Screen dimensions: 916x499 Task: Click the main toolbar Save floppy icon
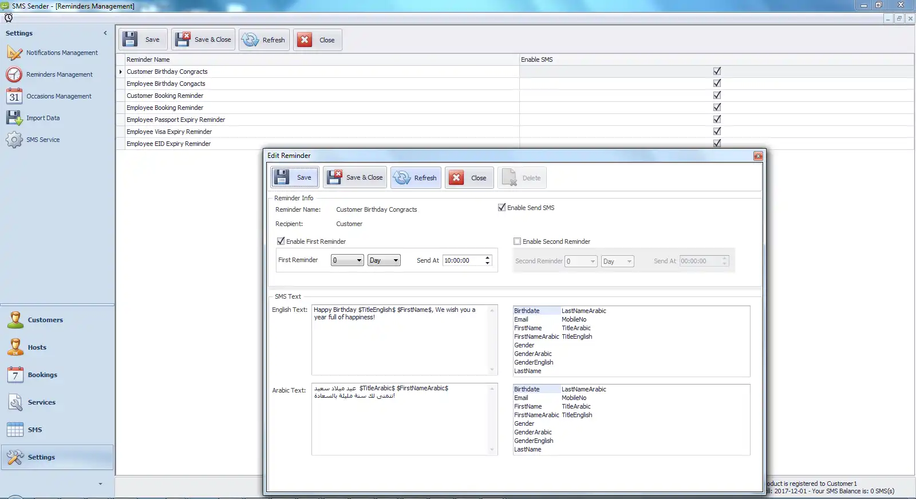(x=131, y=39)
